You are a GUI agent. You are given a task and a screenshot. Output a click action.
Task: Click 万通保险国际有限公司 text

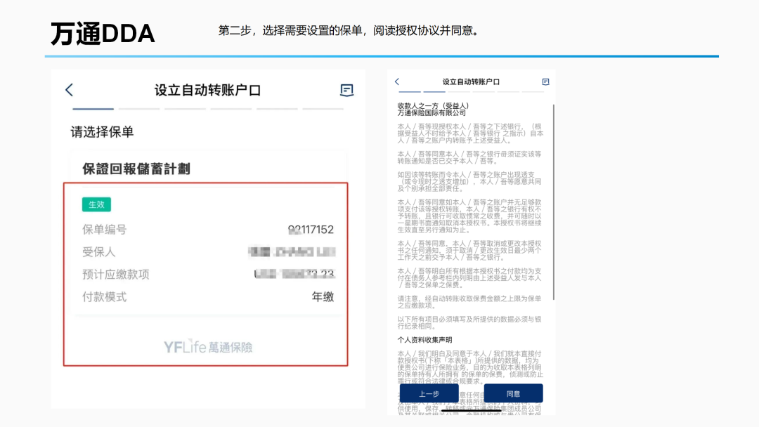tap(432, 112)
